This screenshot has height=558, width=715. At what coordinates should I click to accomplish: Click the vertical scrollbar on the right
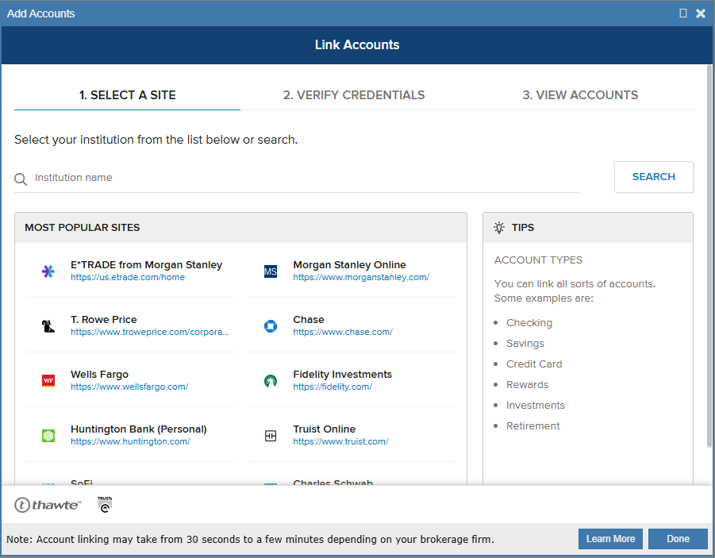click(709, 262)
